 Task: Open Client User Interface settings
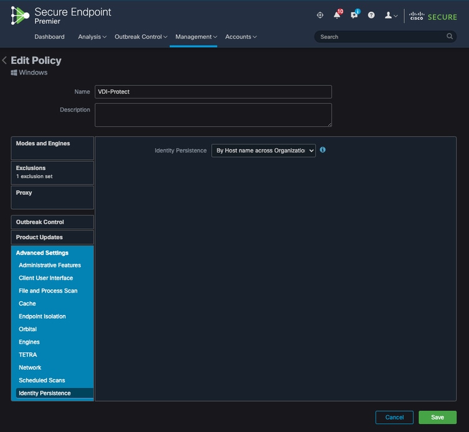click(x=45, y=278)
